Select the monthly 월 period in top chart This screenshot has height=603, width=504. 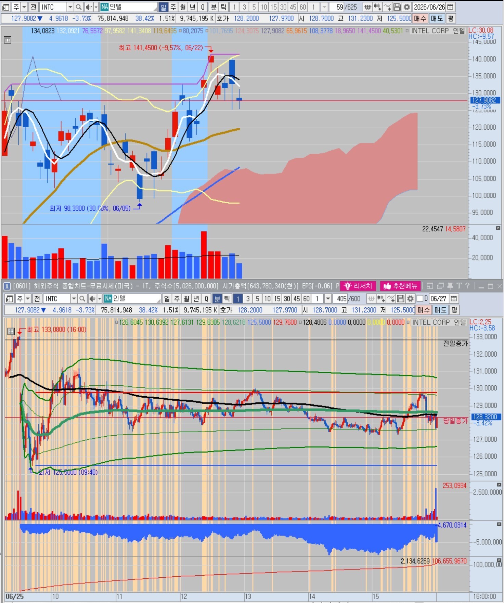183,7
